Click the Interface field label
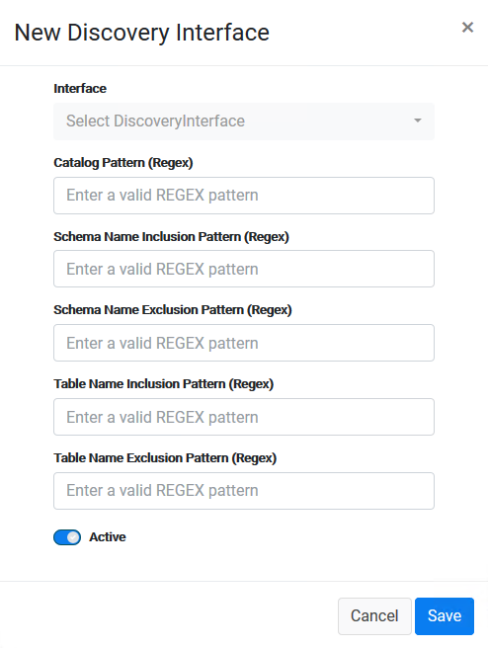 80,89
